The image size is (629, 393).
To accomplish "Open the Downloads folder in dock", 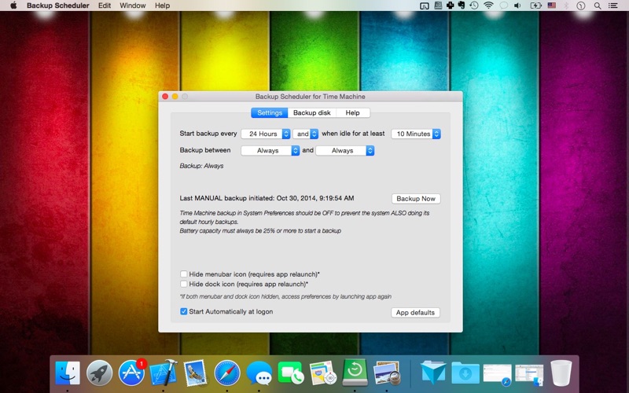I will click(465, 373).
